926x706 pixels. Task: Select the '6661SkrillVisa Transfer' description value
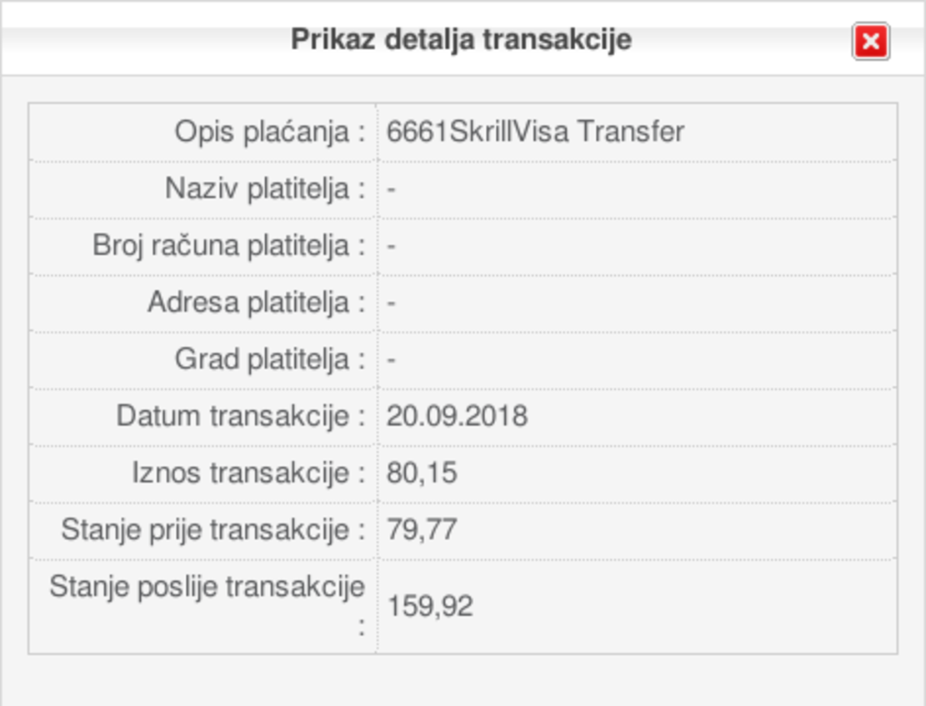pos(535,132)
